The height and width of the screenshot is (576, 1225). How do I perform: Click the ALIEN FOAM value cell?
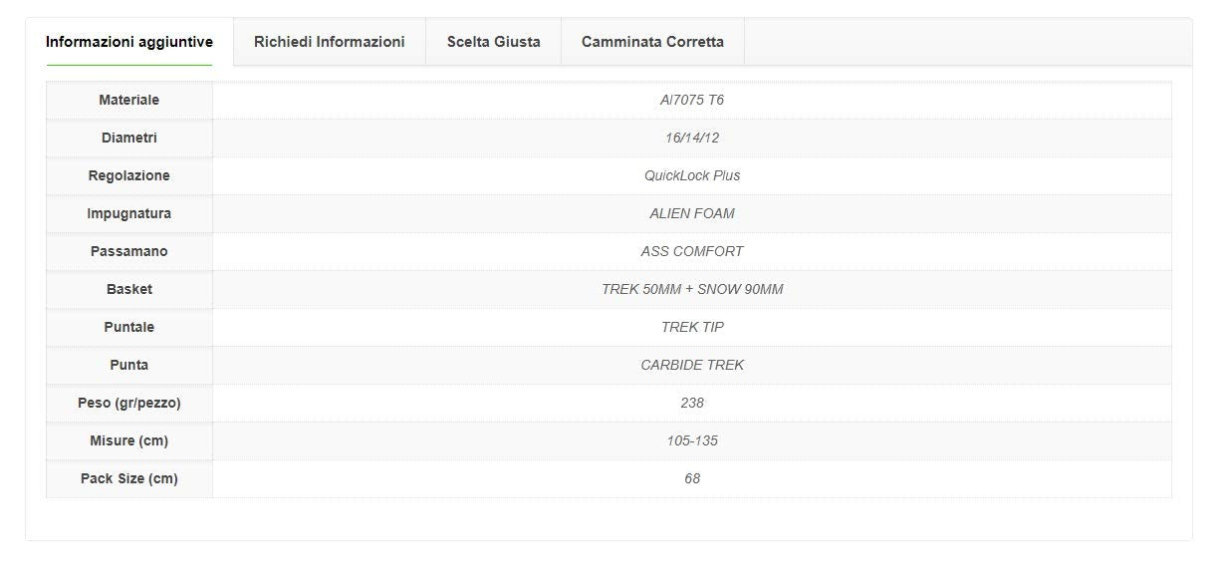coord(692,213)
